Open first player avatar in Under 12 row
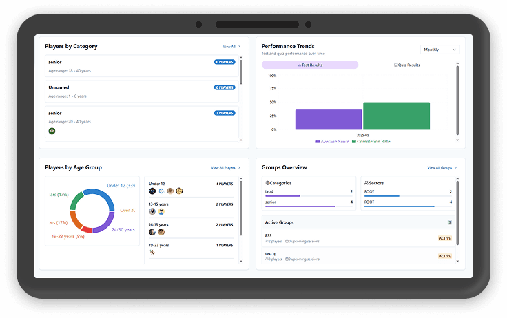Viewport: 507px width, 318px height. tap(152, 191)
